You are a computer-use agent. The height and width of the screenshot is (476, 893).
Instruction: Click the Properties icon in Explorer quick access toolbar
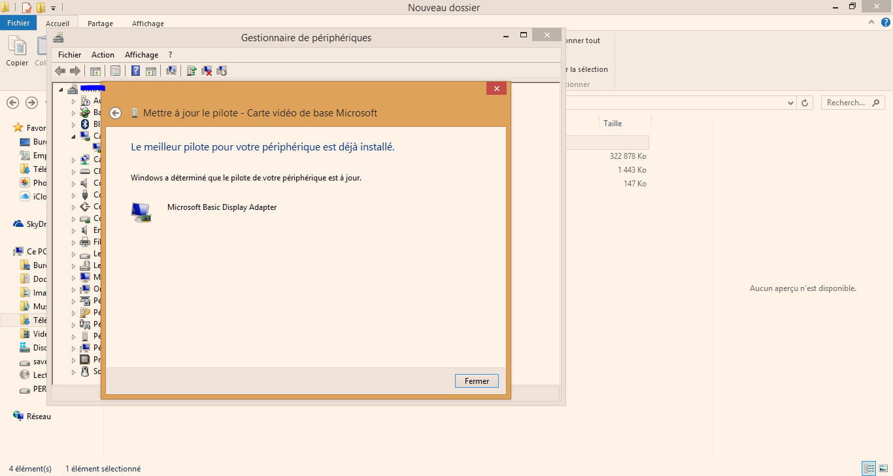27,8
